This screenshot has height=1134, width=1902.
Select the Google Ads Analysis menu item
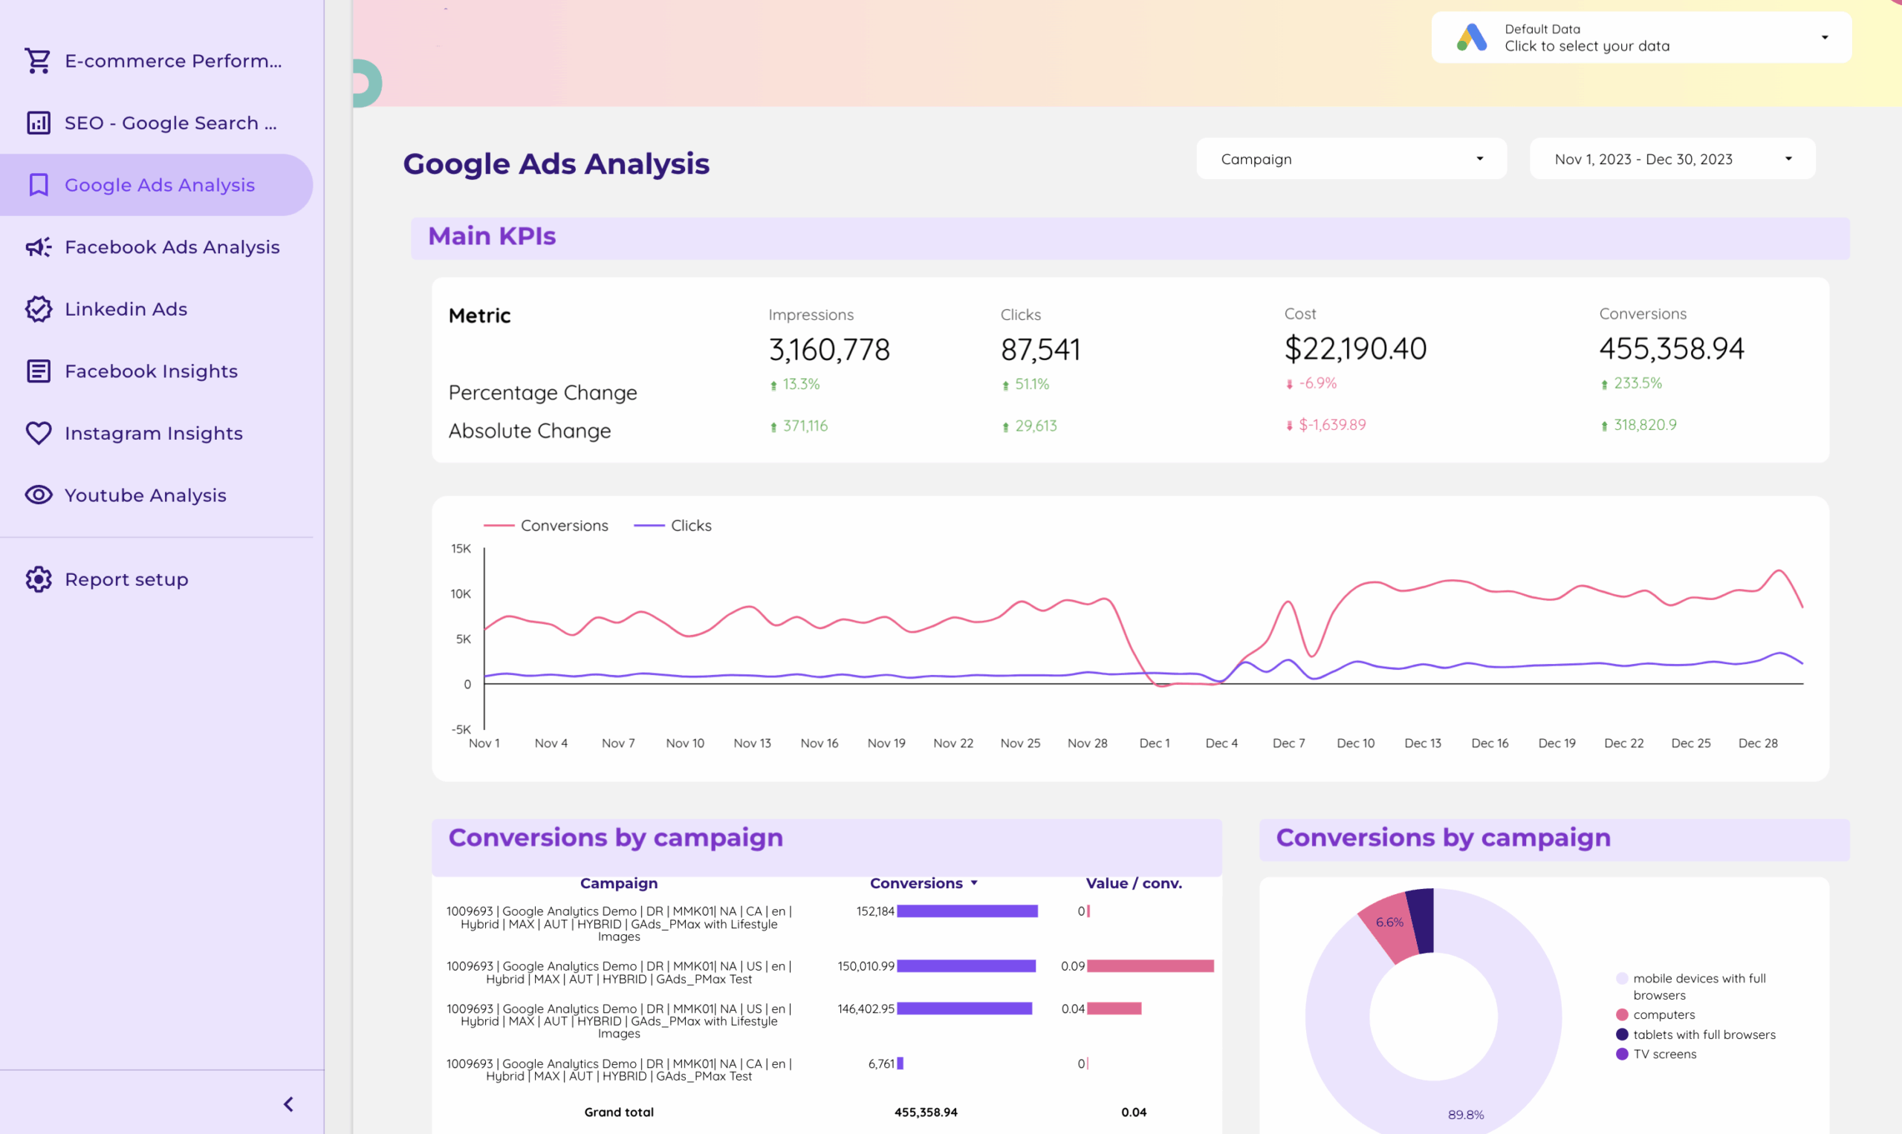(x=157, y=185)
